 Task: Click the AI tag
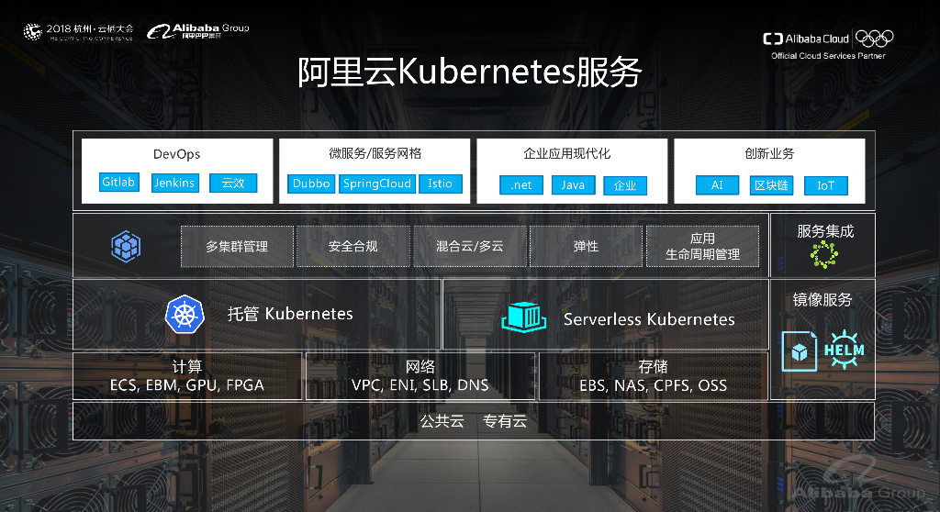coord(717,185)
